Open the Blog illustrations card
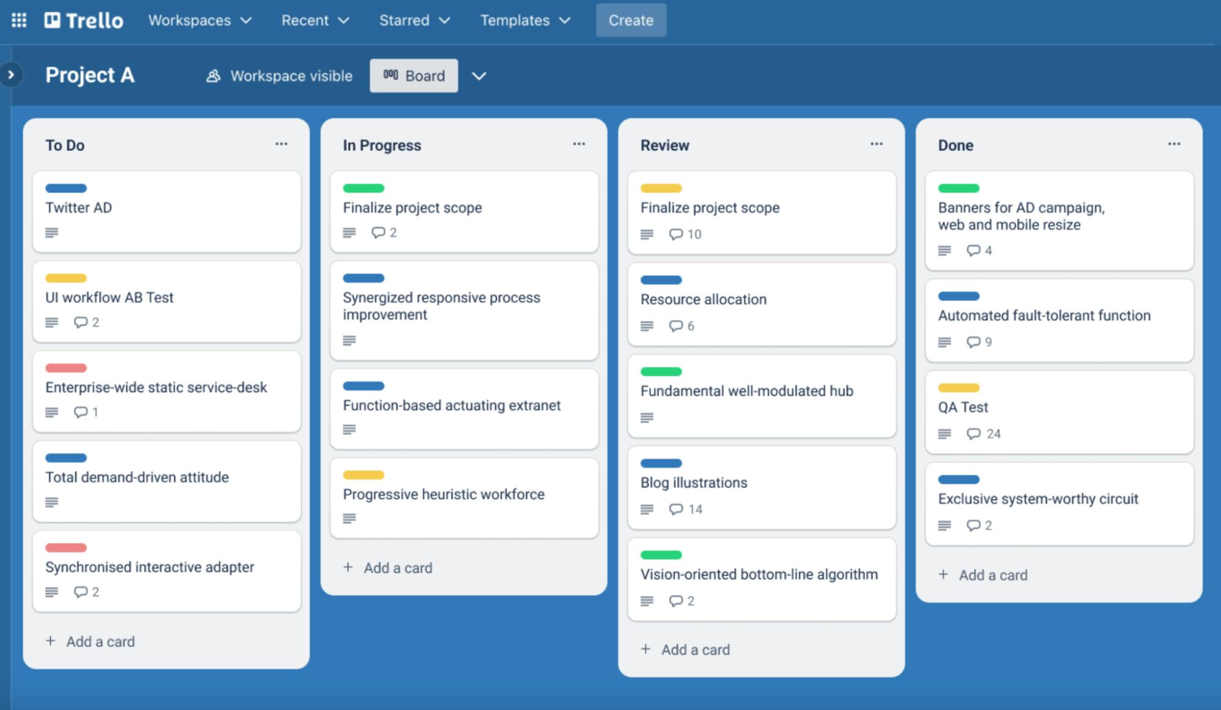 pyautogui.click(x=694, y=483)
